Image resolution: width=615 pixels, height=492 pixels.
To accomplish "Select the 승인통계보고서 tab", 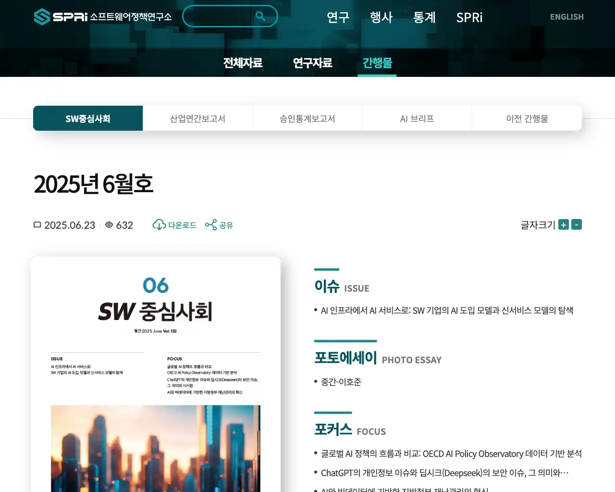I will click(x=307, y=119).
